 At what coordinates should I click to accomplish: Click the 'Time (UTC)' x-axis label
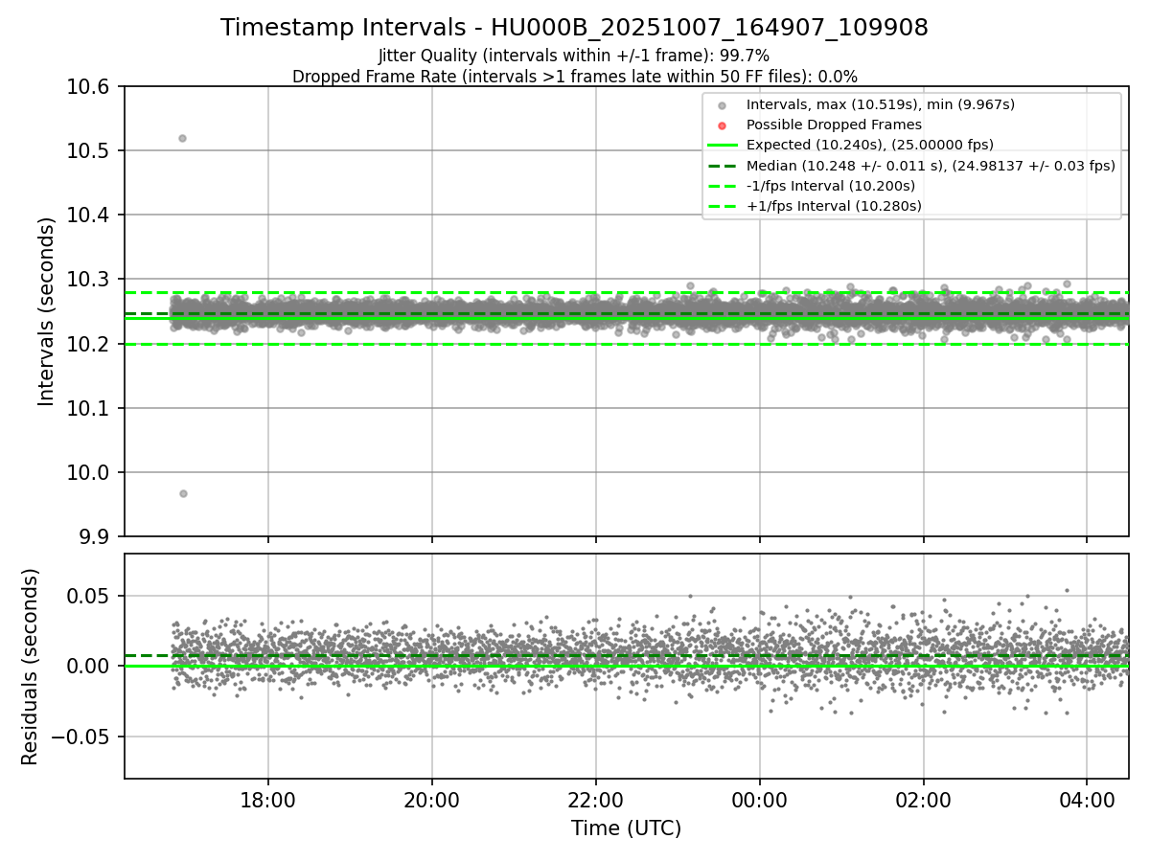(626, 828)
